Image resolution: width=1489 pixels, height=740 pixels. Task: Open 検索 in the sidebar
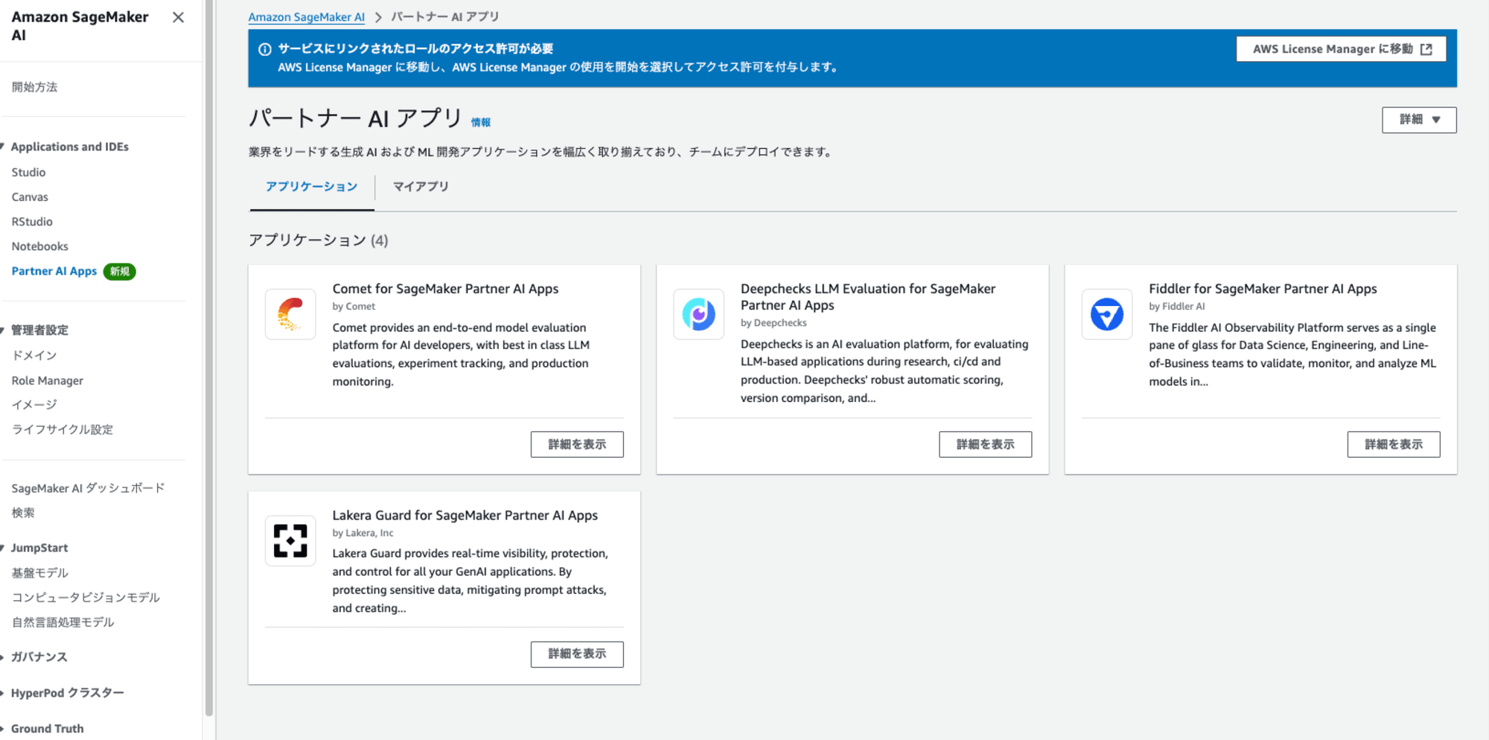[23, 513]
